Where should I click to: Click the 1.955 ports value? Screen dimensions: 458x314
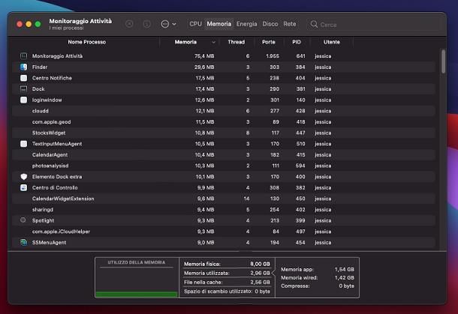273,56
